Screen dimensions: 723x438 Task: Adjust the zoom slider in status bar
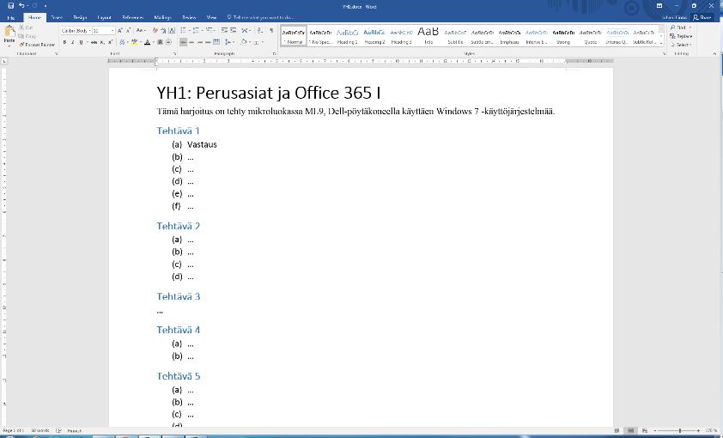[x=680, y=430]
